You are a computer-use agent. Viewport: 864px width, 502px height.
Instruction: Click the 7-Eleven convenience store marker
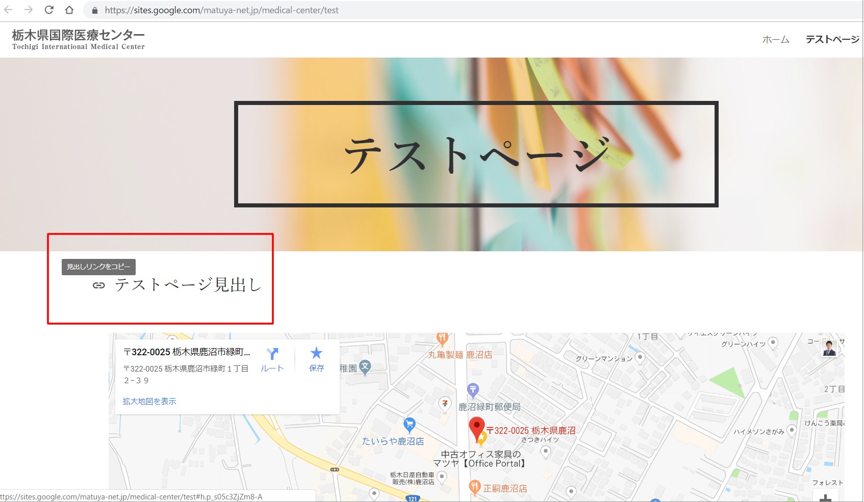point(445,403)
